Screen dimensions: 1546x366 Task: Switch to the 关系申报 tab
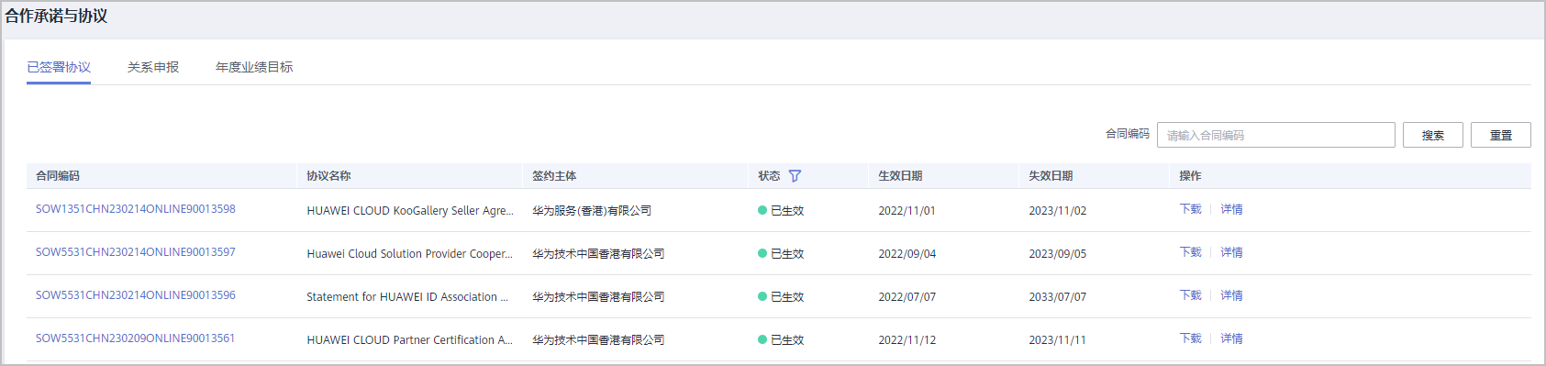point(153,67)
